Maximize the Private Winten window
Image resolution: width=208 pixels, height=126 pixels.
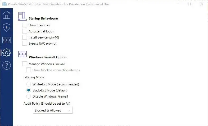click(x=189, y=4)
